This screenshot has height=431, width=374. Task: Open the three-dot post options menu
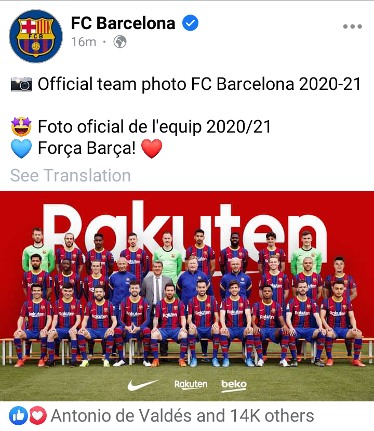[x=352, y=27]
